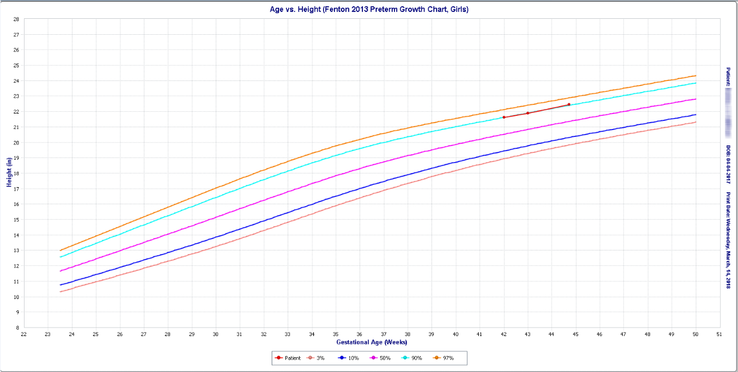Click the blurred patient name on right edge

(728, 111)
